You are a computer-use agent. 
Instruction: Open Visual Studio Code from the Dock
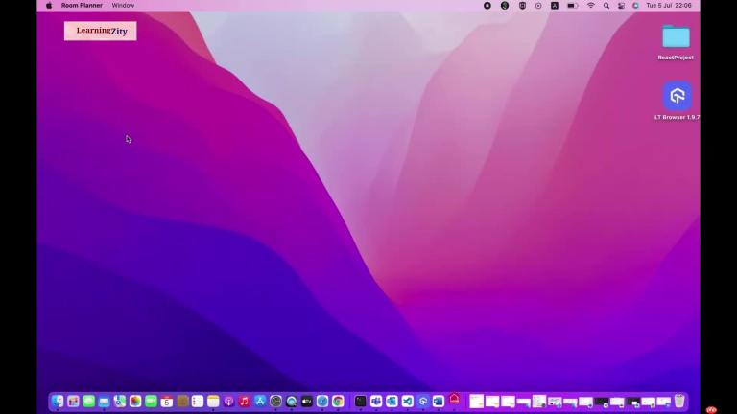point(408,402)
